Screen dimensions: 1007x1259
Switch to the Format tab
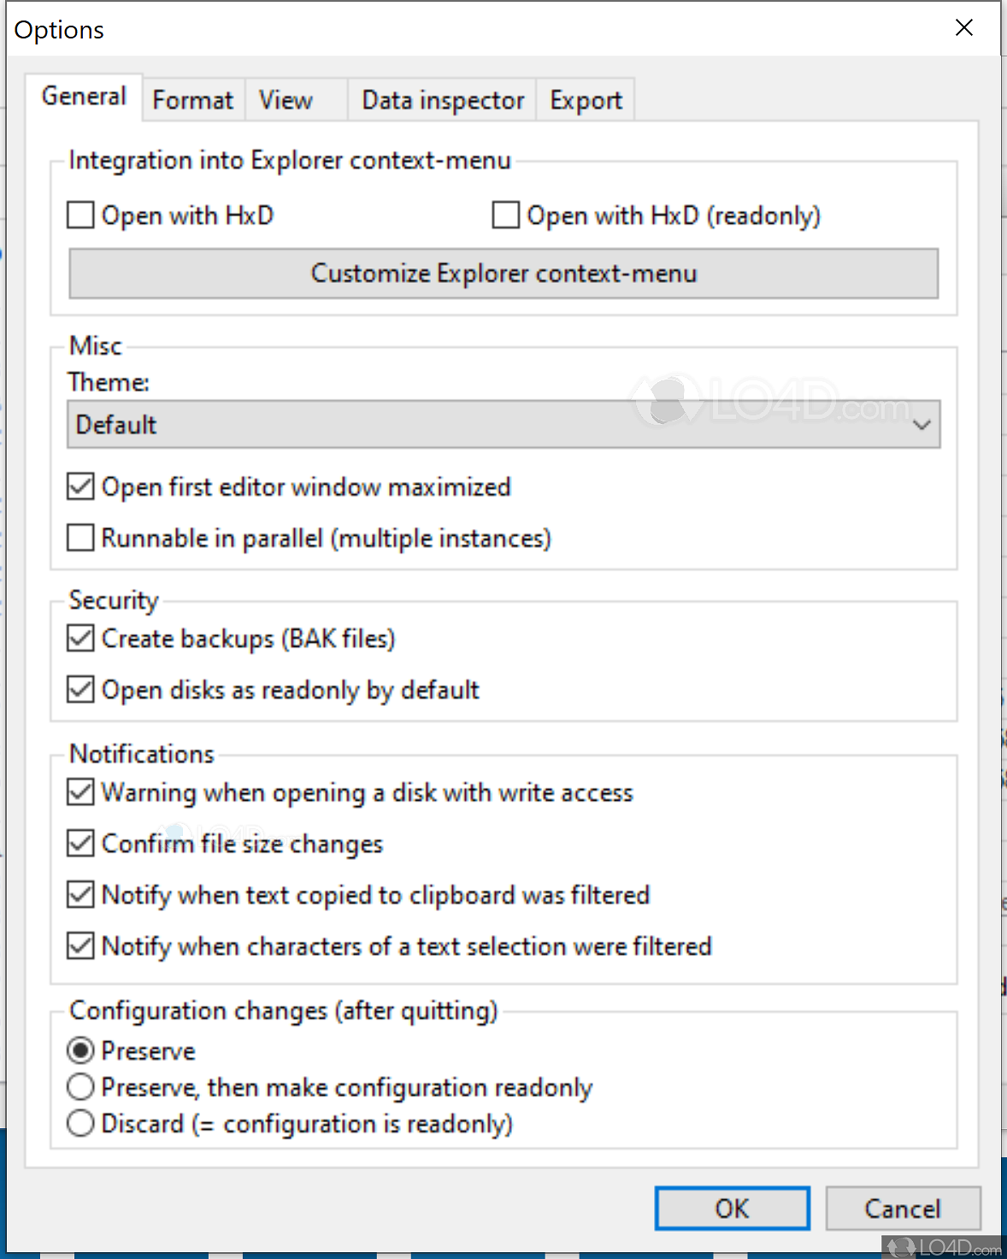click(x=192, y=100)
